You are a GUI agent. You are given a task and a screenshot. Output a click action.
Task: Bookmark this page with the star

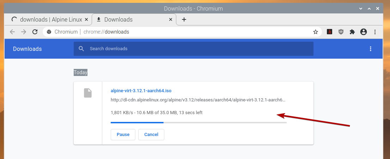315,32
